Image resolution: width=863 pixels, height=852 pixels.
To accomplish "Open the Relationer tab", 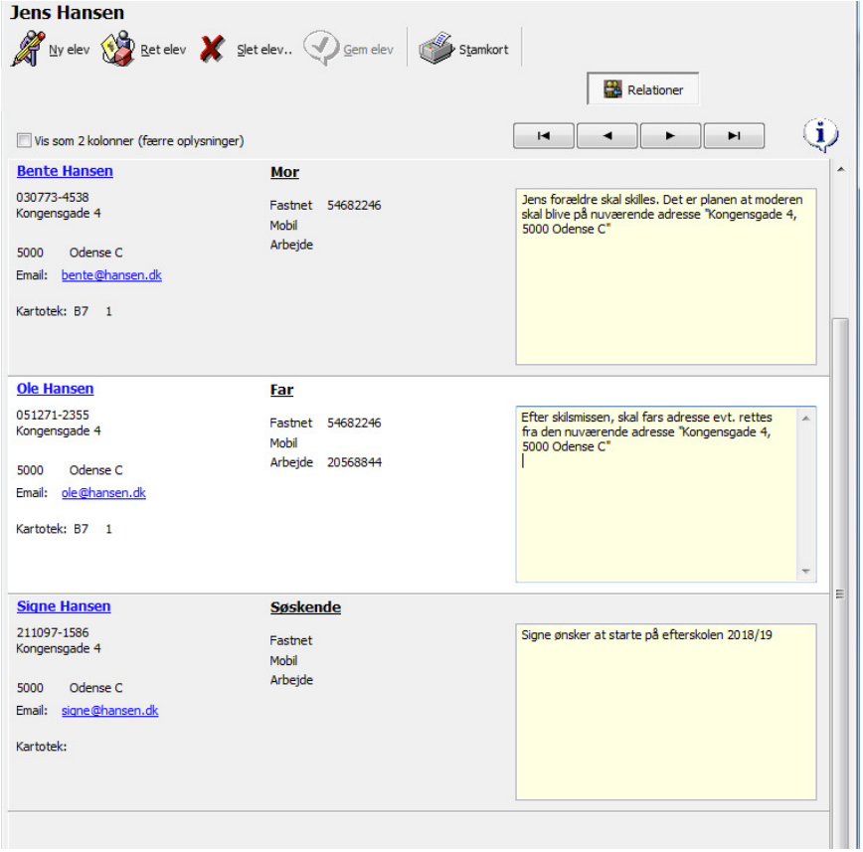I will click(643, 89).
